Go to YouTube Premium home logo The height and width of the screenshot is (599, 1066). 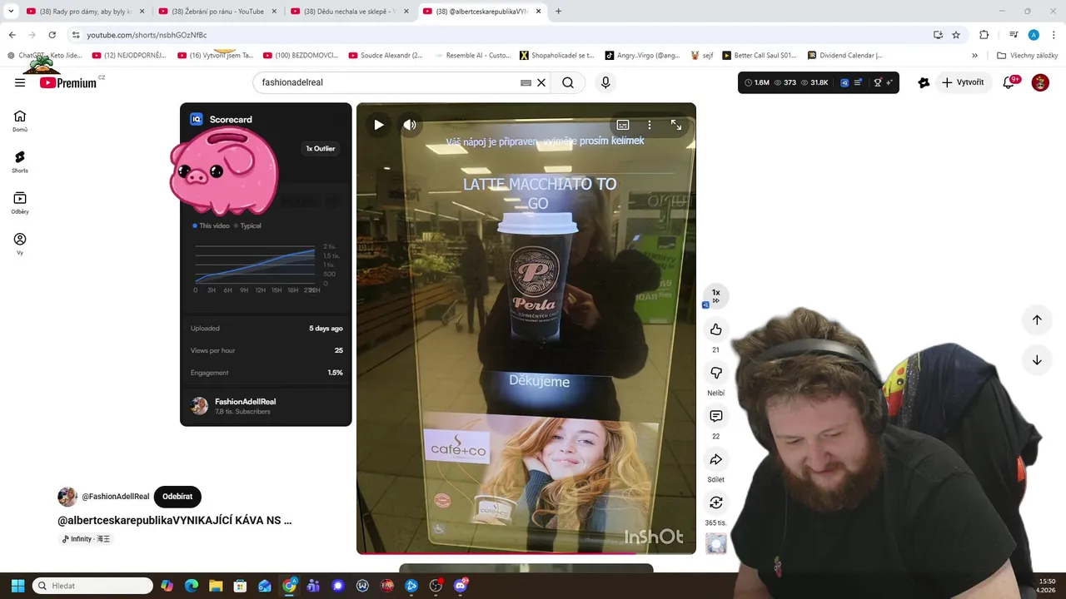point(68,82)
